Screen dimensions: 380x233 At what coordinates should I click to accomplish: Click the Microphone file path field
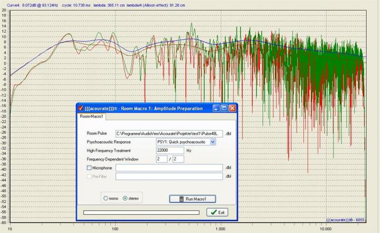point(169,168)
